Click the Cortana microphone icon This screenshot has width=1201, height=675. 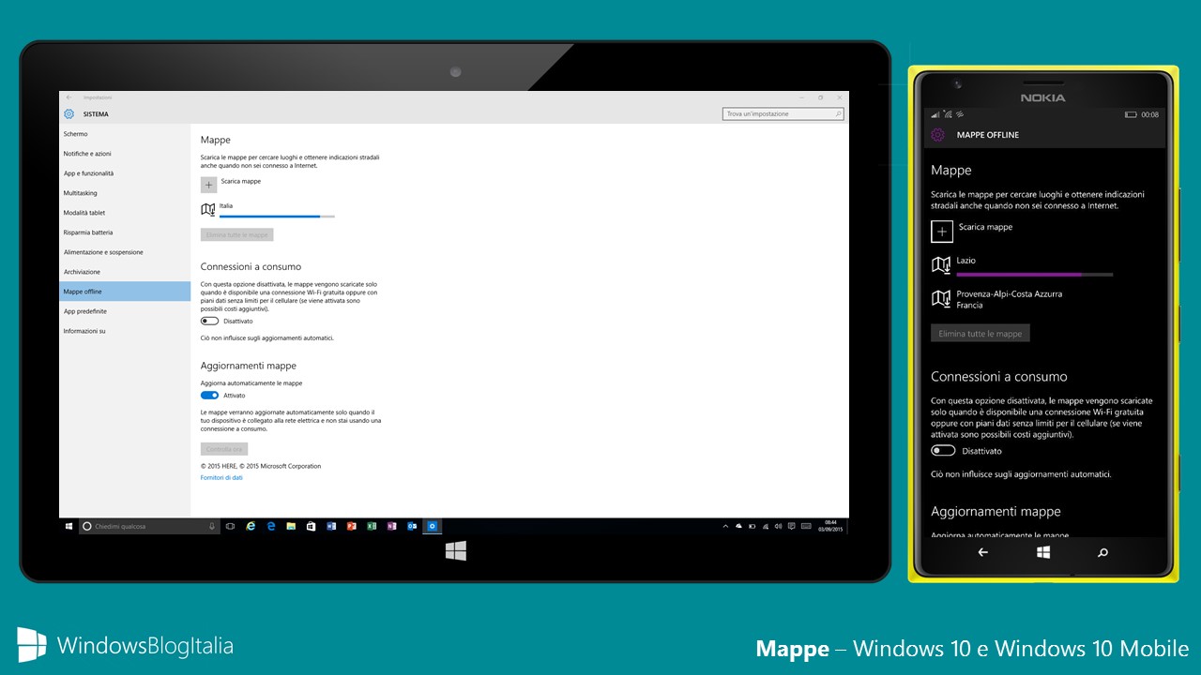pos(212,527)
